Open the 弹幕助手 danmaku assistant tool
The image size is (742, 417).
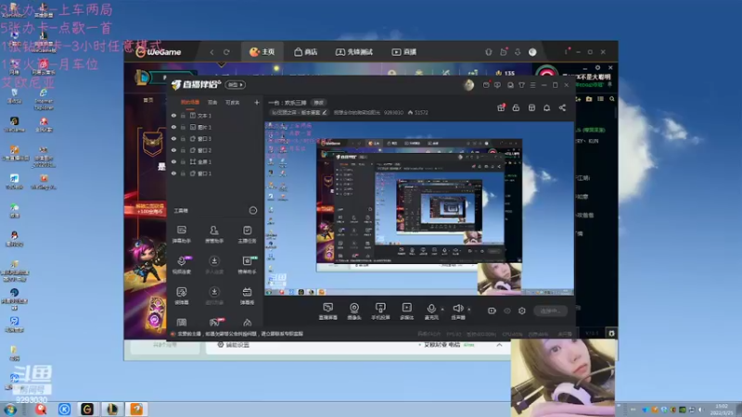182,234
